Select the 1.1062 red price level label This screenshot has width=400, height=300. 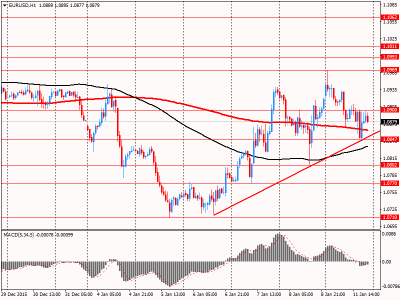[x=390, y=17]
